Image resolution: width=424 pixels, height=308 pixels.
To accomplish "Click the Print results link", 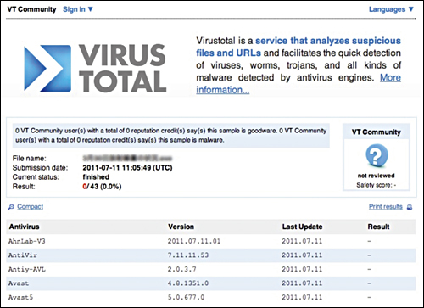I will pos(386,207).
